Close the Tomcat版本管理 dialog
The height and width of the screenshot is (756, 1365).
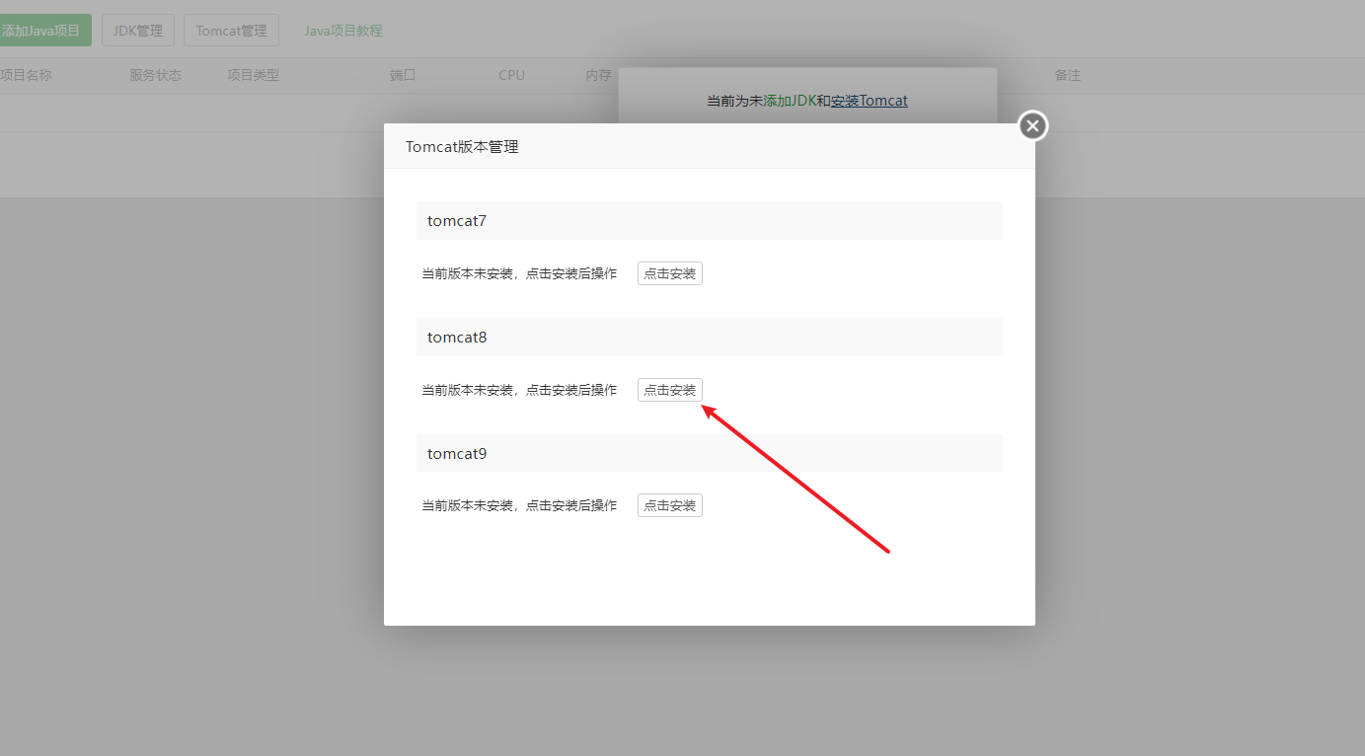click(1032, 125)
